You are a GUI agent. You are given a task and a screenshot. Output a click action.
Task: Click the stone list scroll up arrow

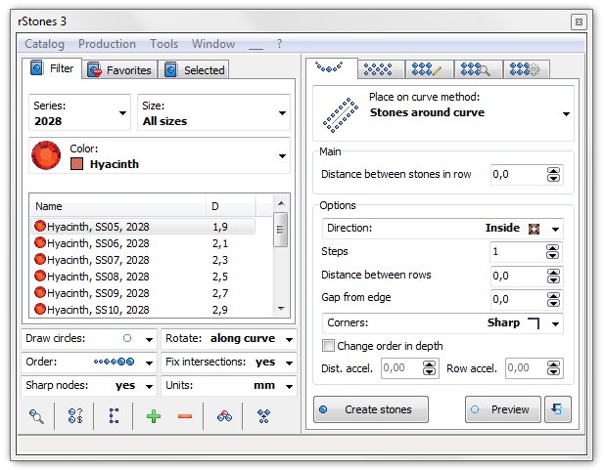[281, 203]
